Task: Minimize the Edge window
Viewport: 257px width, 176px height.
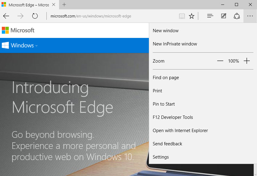Action: coord(222,5)
